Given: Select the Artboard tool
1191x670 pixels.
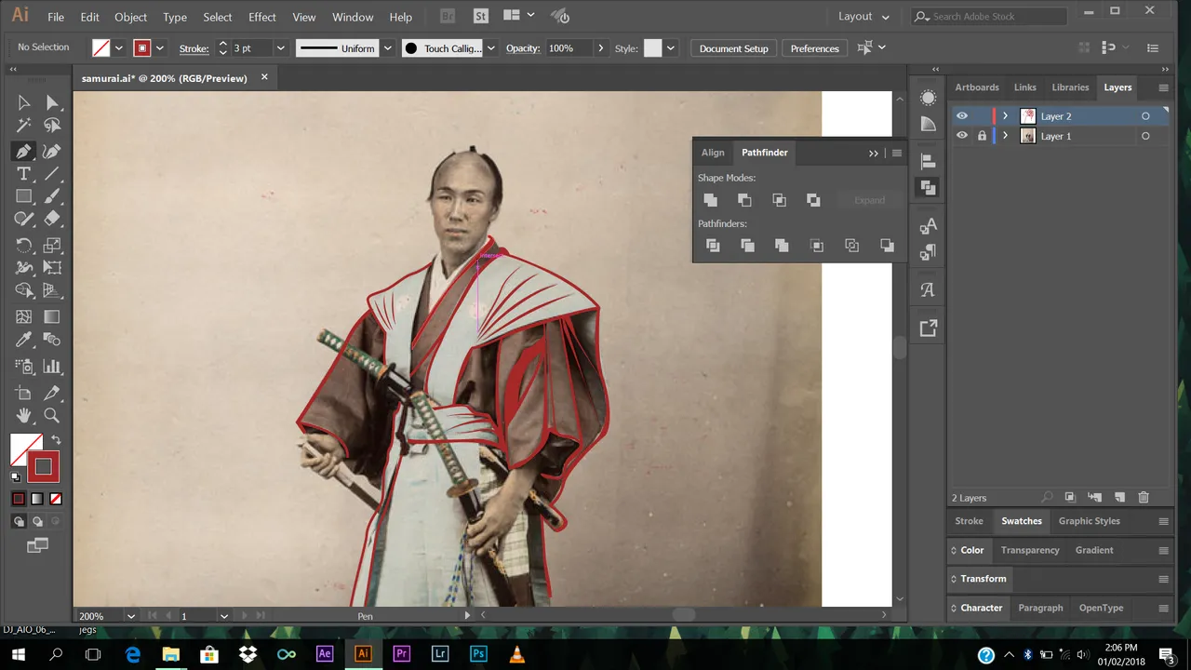Looking at the screenshot, I should [24, 393].
